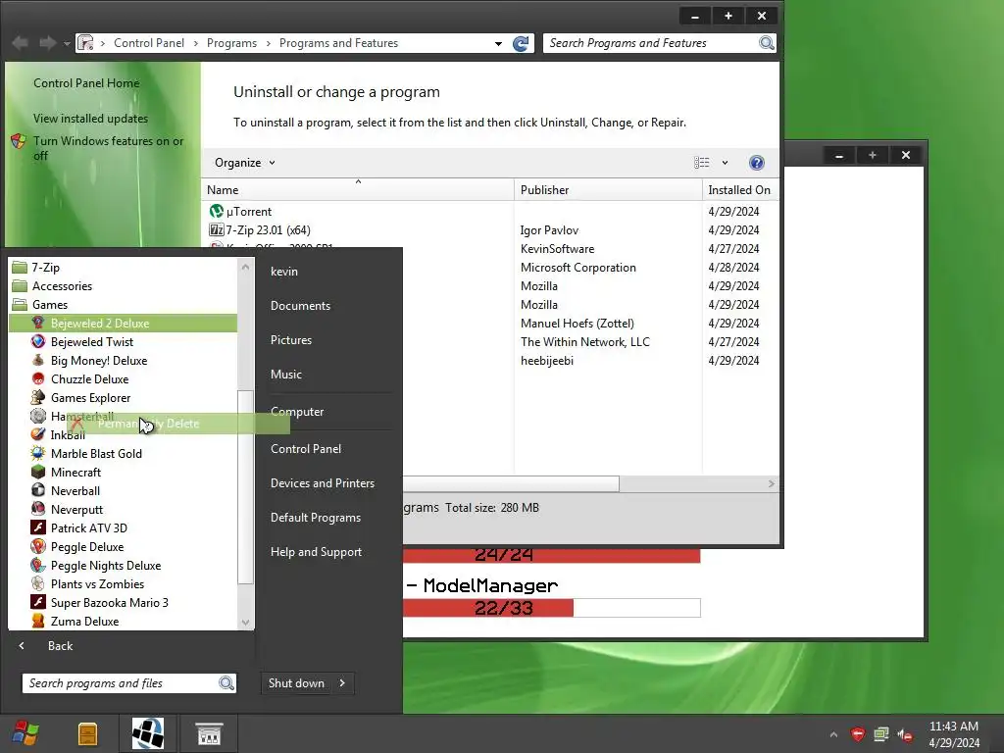Open the archive app on the taskbar
Viewport: 1004px width, 753px height.
pos(87,733)
